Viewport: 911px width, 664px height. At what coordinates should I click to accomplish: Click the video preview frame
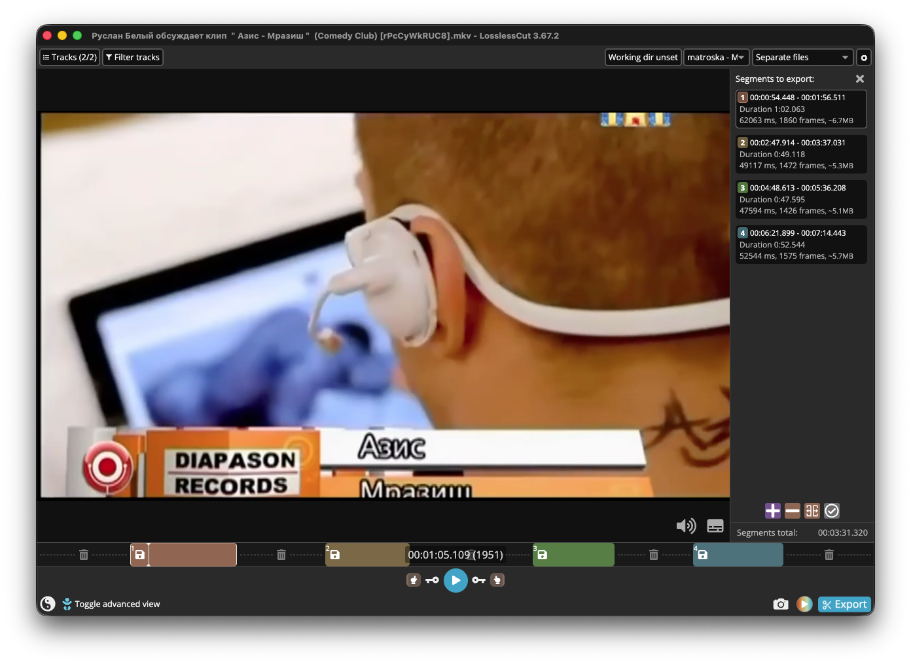385,305
